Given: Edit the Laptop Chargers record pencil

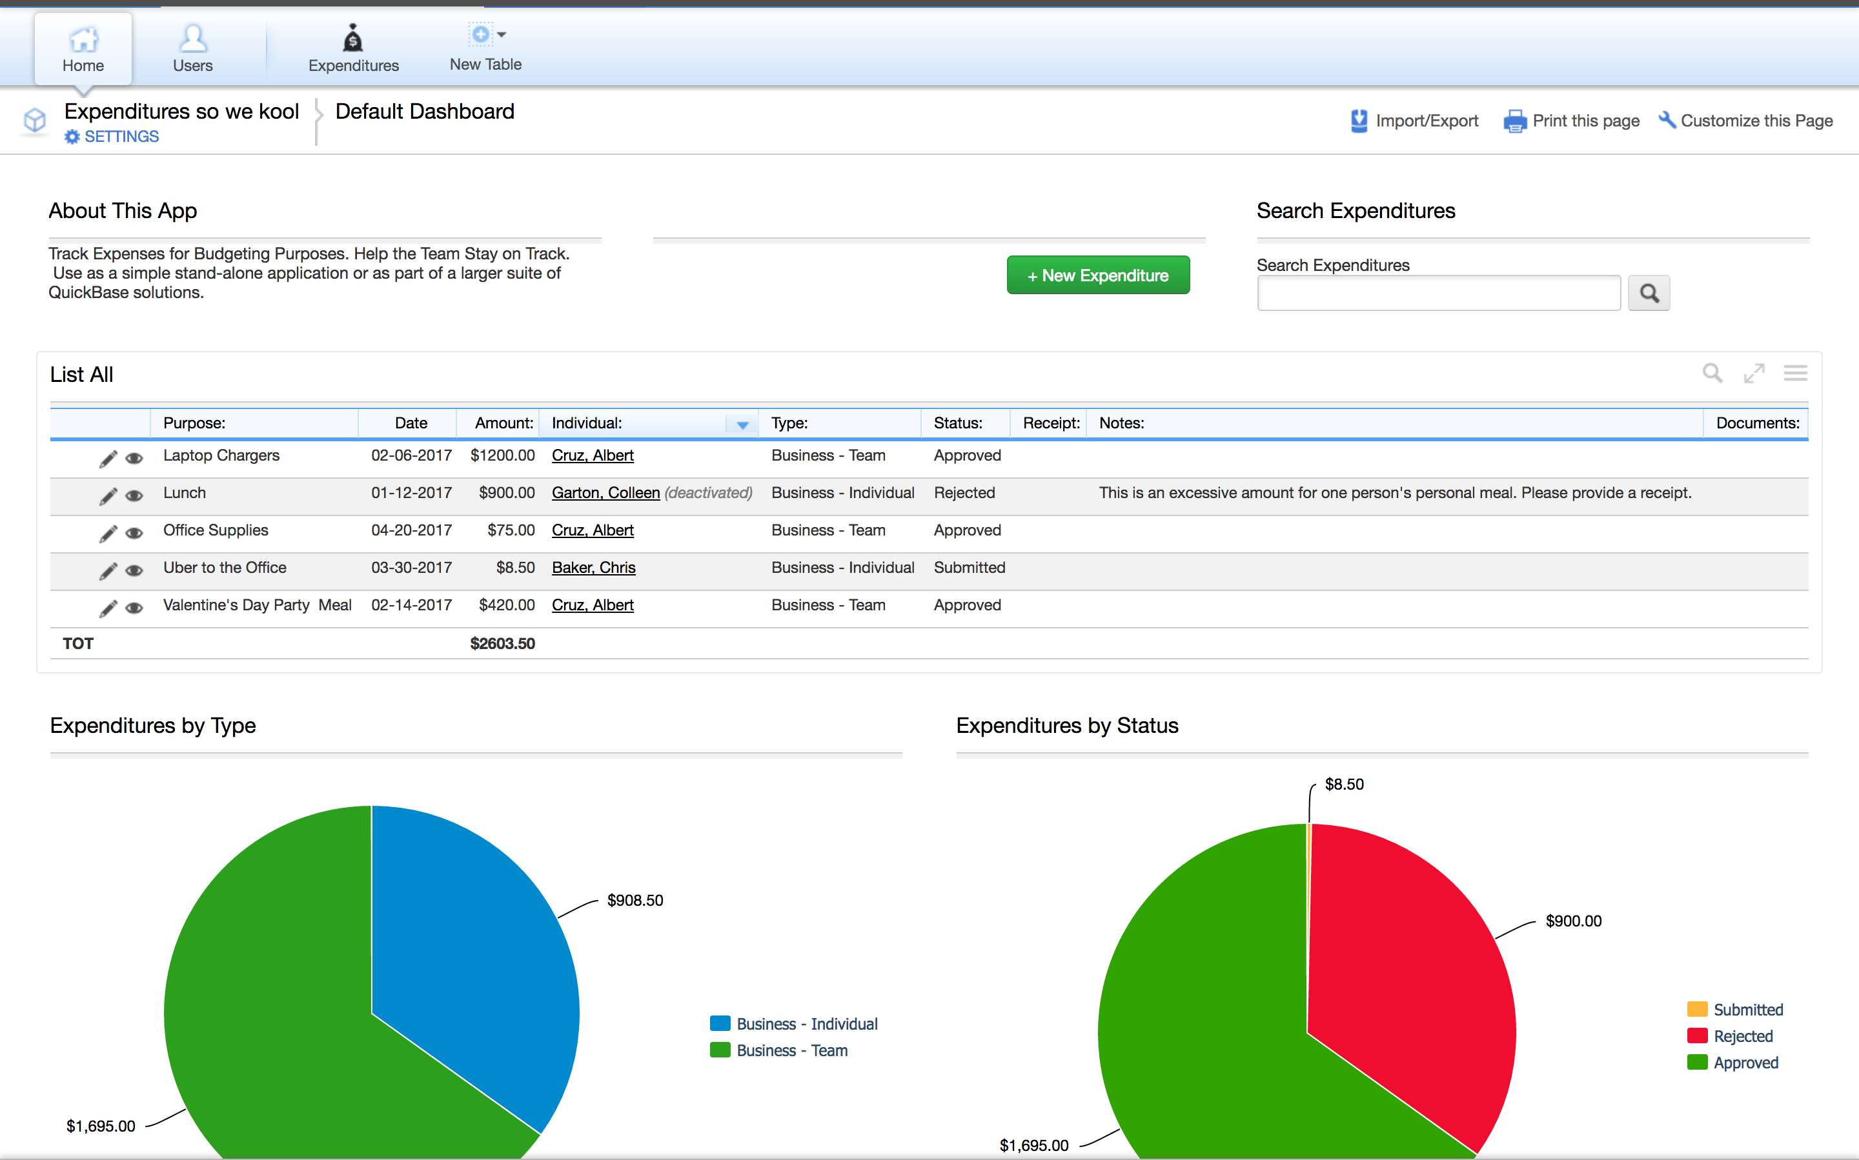Looking at the screenshot, I should click(x=108, y=459).
